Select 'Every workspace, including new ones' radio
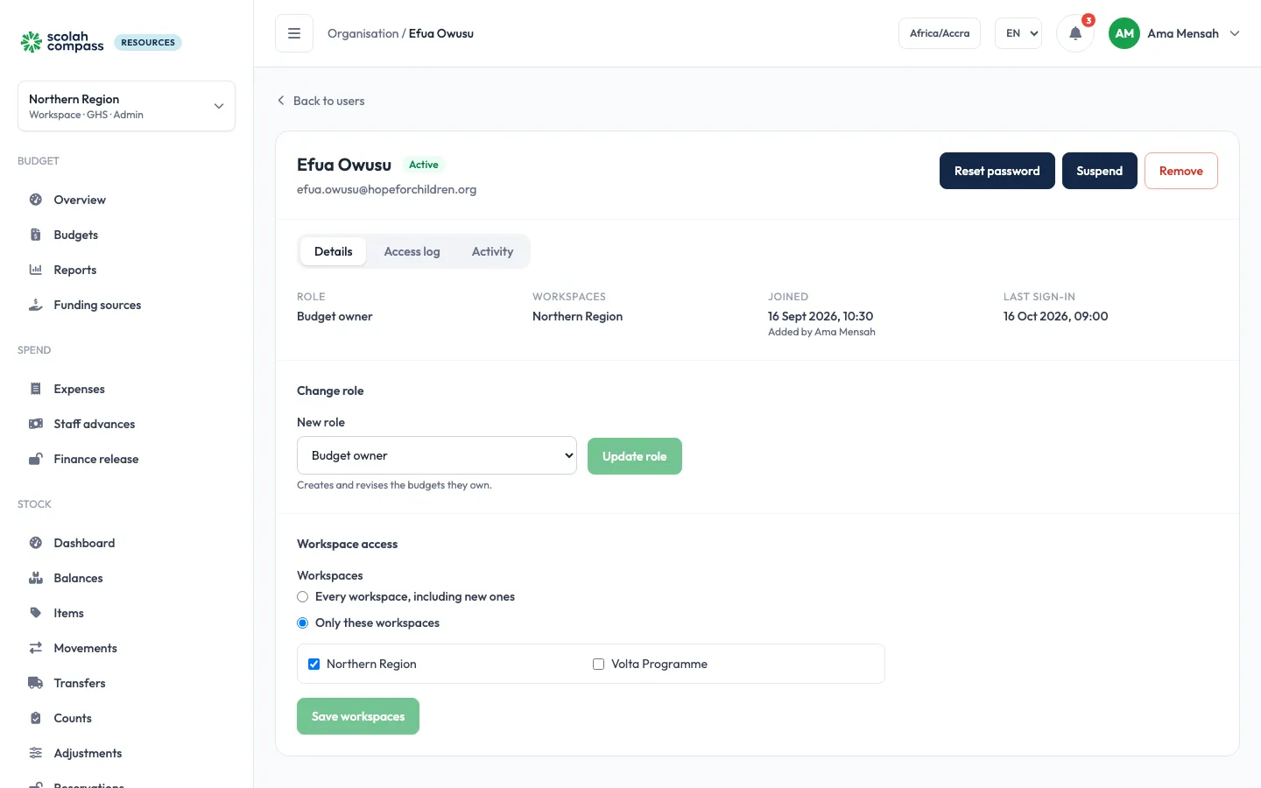 click(303, 597)
